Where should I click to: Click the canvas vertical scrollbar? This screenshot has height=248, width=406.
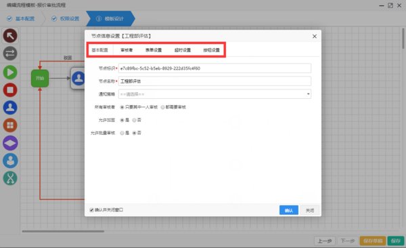[x=403, y=39]
